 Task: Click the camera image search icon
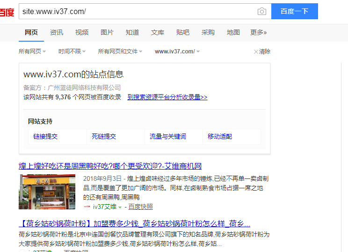(262, 11)
